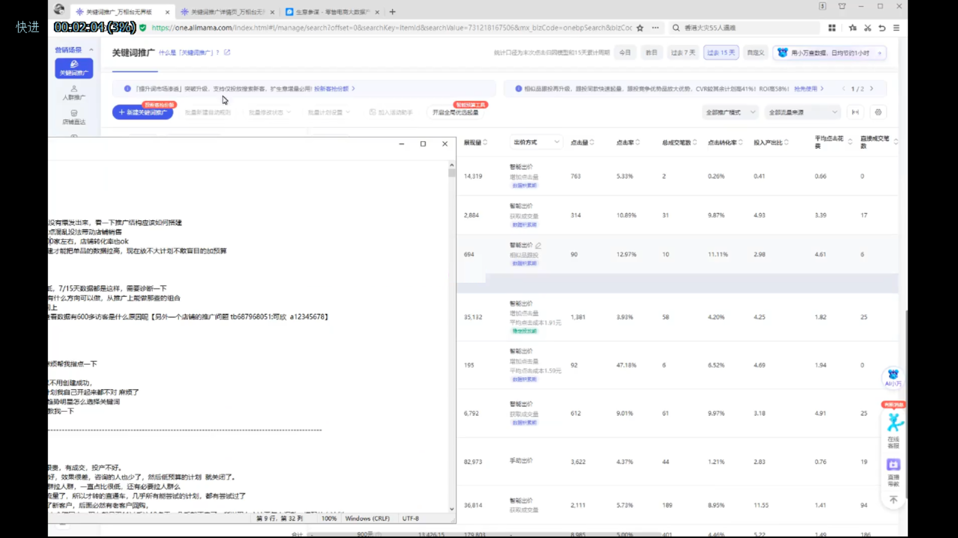958x538 pixels.
Task: Edit bid pencil icon beside 智能出价
Action: pyautogui.click(x=538, y=246)
